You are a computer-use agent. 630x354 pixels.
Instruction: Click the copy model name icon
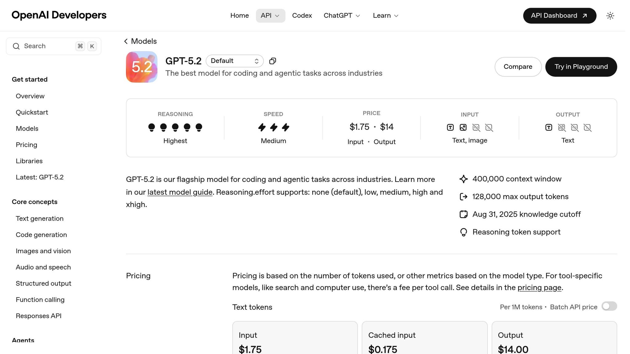273,61
